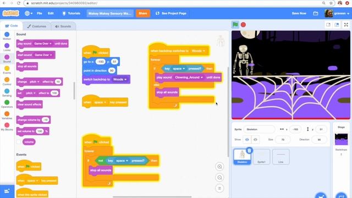Viewport: 352px width, 198px height.
Task: Open Game Over dropdown in start sound block
Action: pos(43,55)
